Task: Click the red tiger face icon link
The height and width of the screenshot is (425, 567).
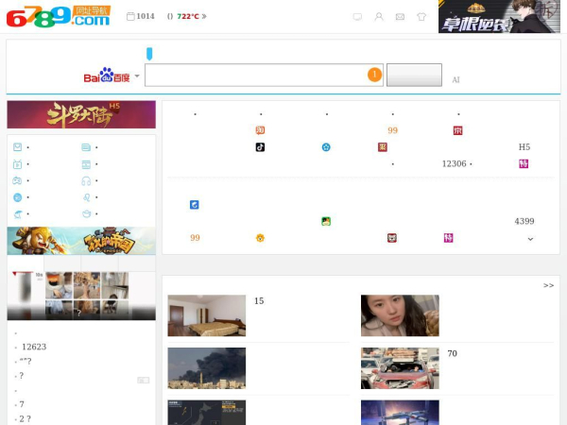Action: coord(392,238)
